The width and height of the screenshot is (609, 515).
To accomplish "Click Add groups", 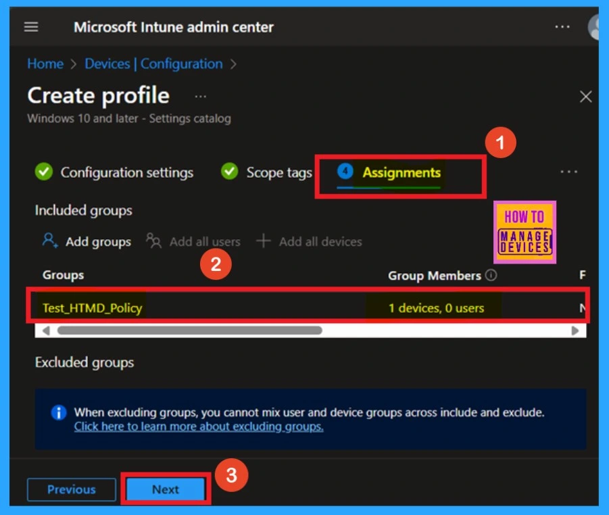I will [98, 241].
